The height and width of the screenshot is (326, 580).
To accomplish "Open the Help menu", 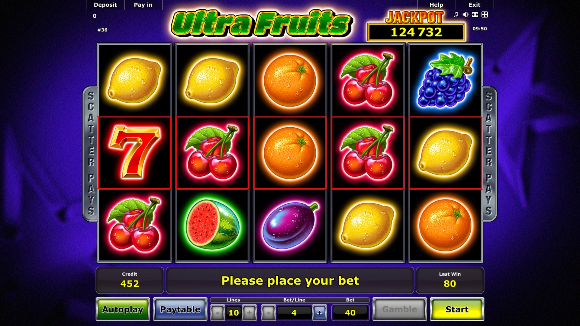I will tap(437, 5).
